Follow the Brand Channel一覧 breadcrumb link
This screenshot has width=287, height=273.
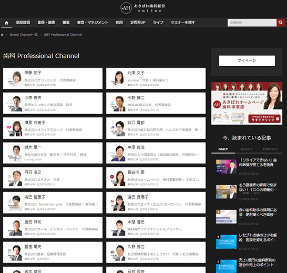[24, 35]
